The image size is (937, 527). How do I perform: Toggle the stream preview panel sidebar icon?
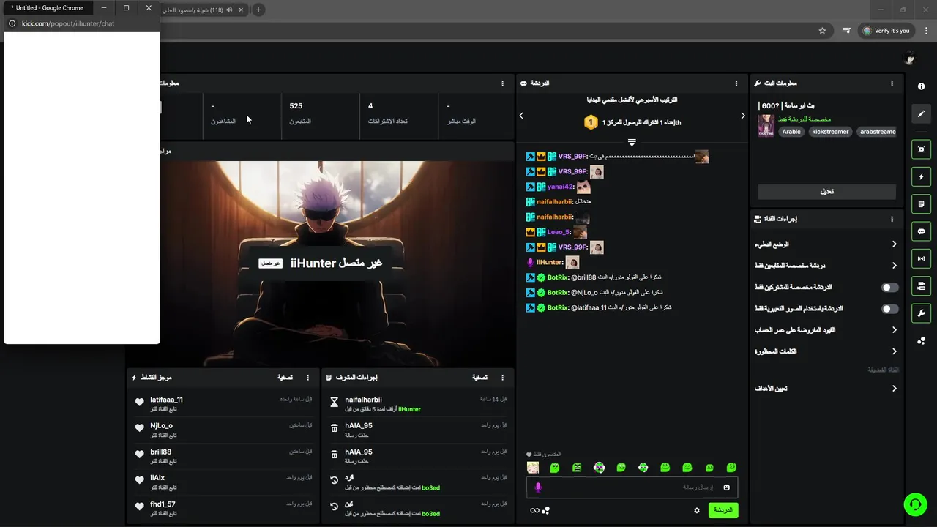pyautogui.click(x=921, y=149)
